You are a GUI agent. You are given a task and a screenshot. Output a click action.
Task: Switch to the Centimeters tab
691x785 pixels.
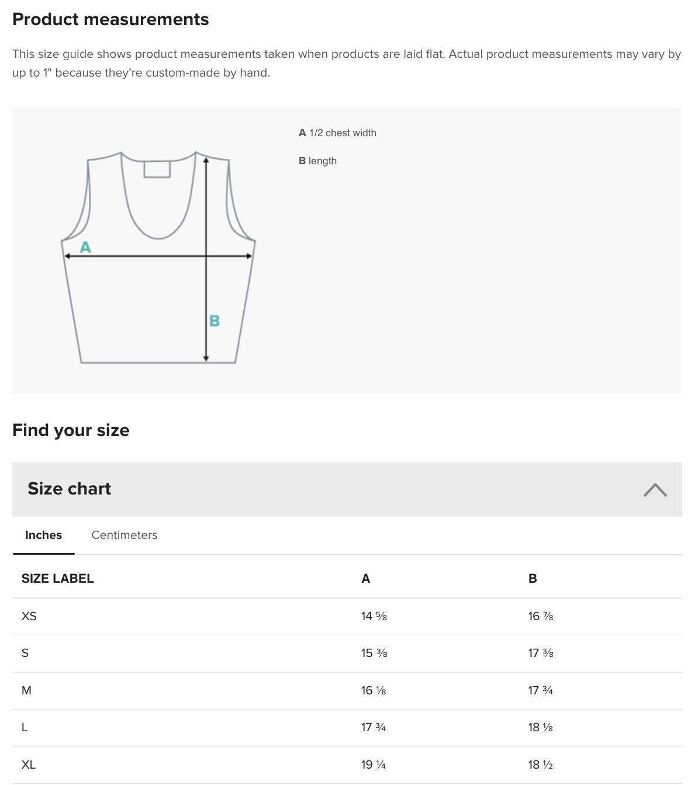click(x=124, y=535)
